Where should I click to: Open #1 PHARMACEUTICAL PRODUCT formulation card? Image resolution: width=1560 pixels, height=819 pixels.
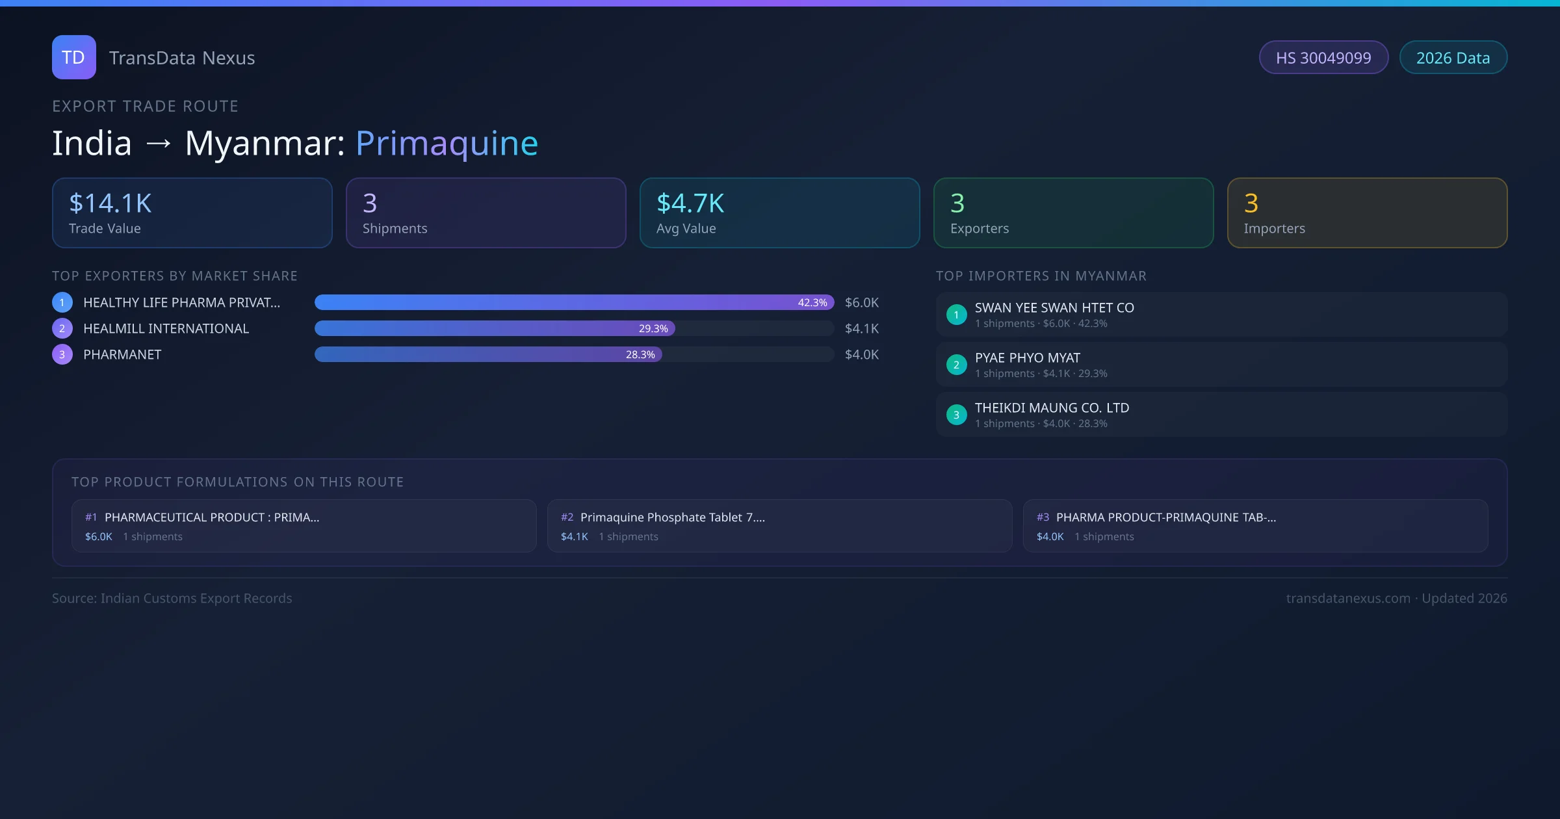coord(304,526)
